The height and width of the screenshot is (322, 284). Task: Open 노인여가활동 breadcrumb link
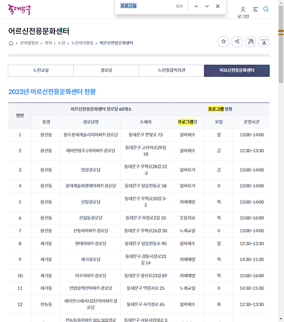pyautogui.click(x=82, y=43)
